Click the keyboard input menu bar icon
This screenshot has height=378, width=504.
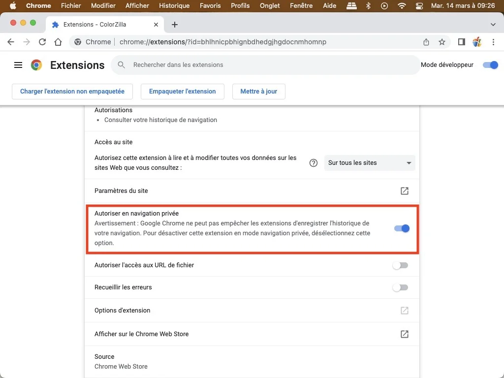coord(351,5)
